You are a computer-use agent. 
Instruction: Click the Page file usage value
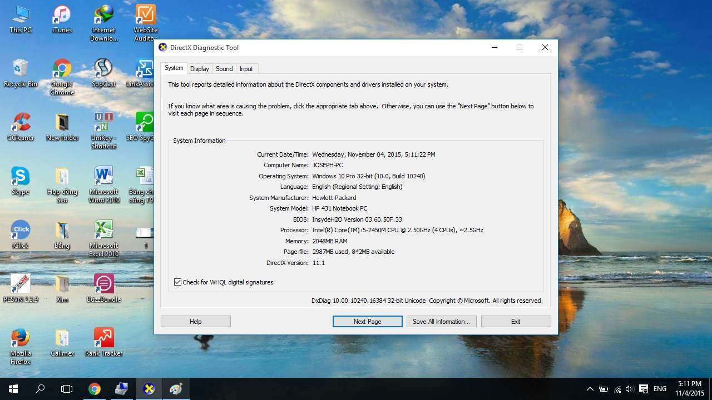(x=353, y=252)
